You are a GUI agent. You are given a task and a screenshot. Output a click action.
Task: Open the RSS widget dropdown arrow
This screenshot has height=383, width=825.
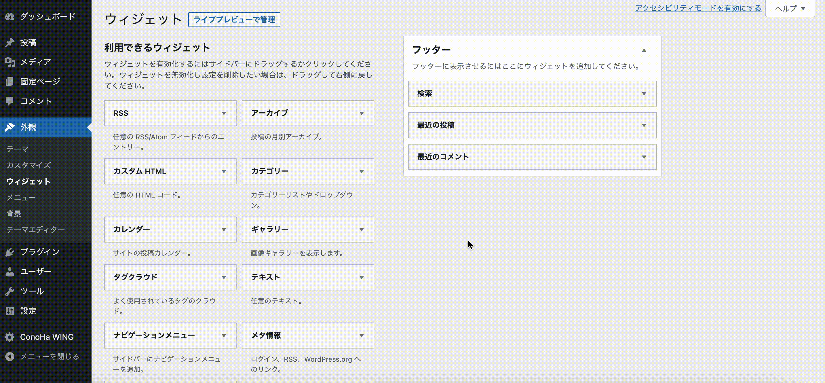click(x=224, y=113)
